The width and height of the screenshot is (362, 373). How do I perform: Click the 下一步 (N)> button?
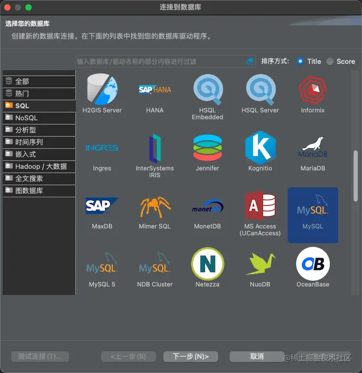click(191, 356)
